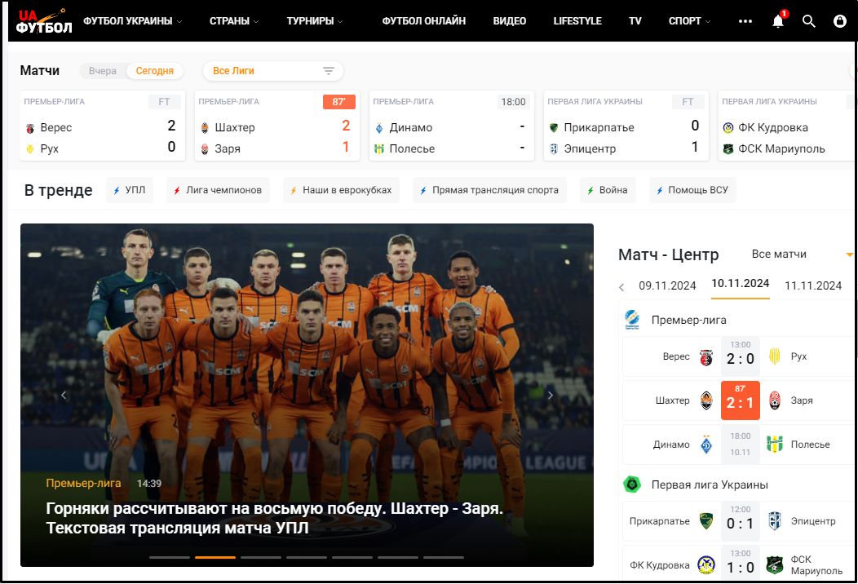
Task: Jump to first carousel slide indicator
Action: point(170,557)
